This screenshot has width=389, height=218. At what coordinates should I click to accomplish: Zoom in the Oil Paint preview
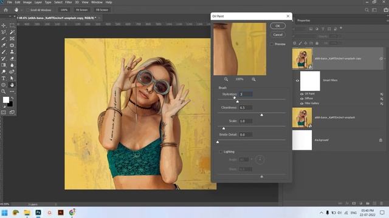253,79
